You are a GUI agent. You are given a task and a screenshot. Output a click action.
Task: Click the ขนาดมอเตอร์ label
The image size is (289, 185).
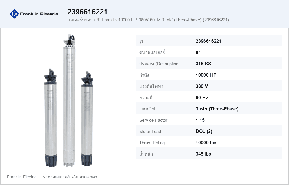click(x=152, y=52)
